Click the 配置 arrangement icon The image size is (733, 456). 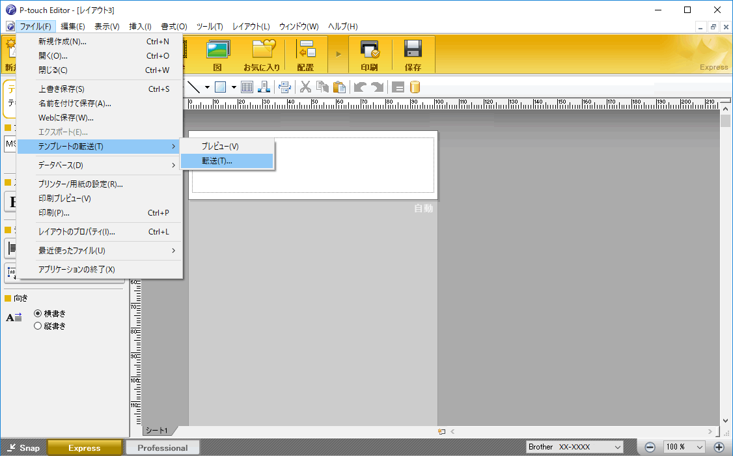[306, 54]
